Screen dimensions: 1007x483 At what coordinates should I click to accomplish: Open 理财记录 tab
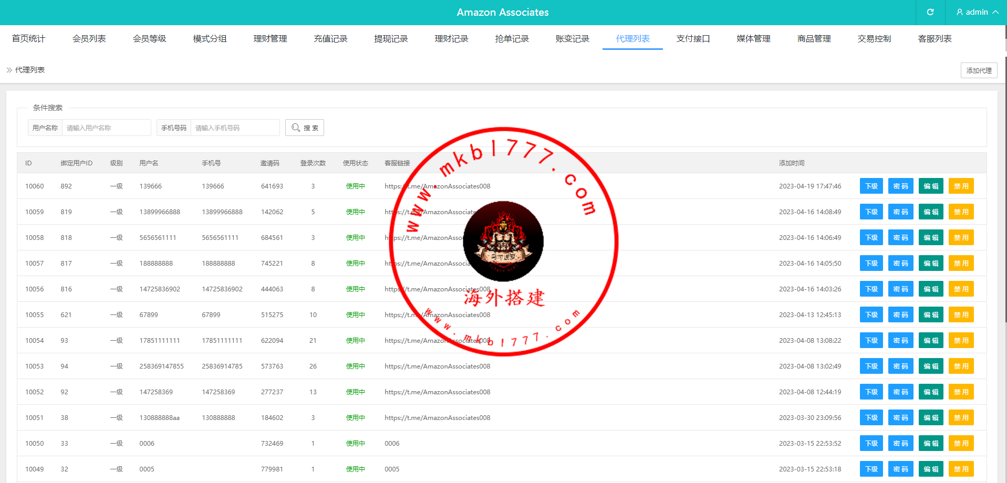pyautogui.click(x=452, y=38)
